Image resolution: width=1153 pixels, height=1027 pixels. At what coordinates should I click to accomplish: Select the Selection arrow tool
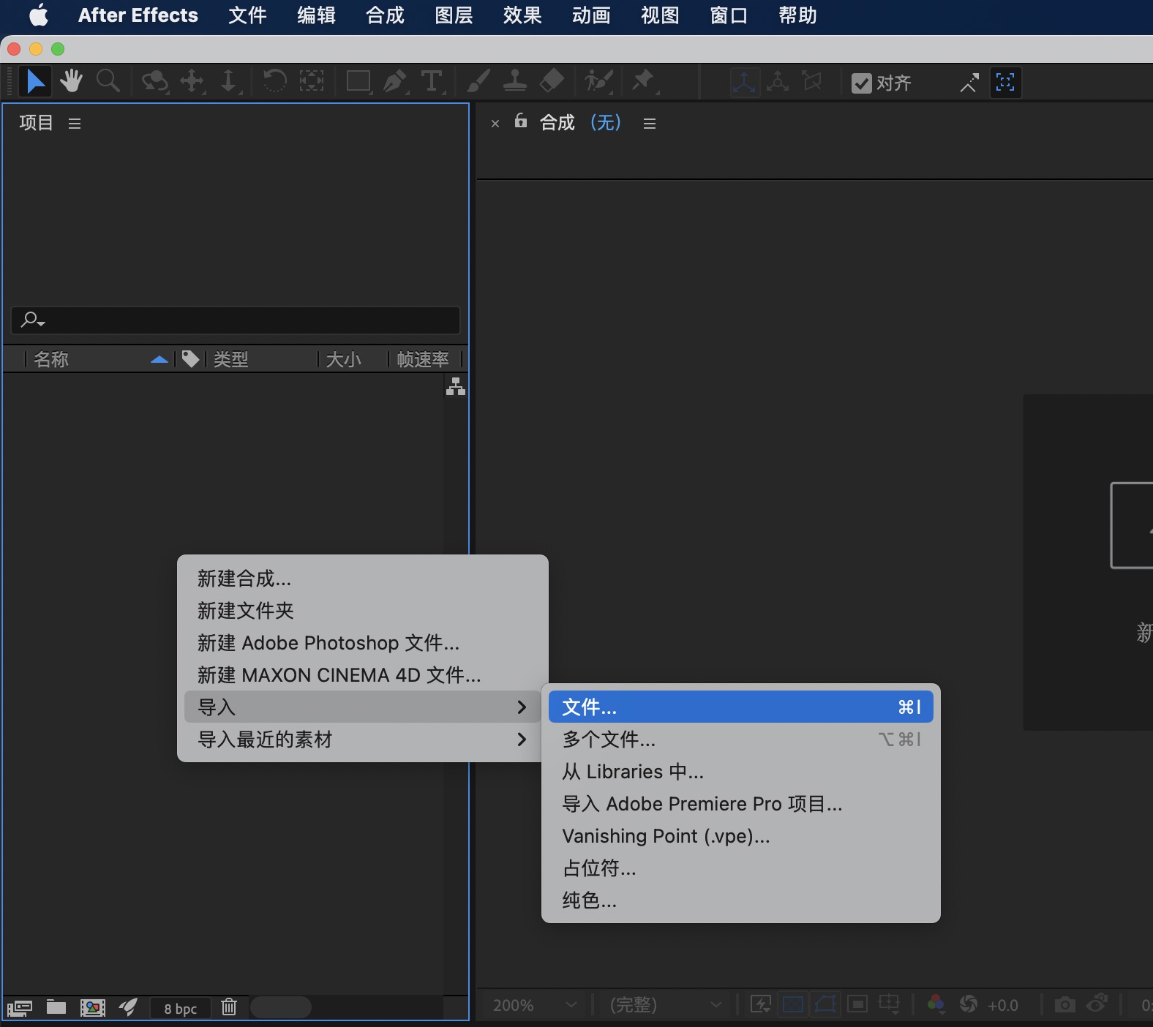[x=34, y=81]
